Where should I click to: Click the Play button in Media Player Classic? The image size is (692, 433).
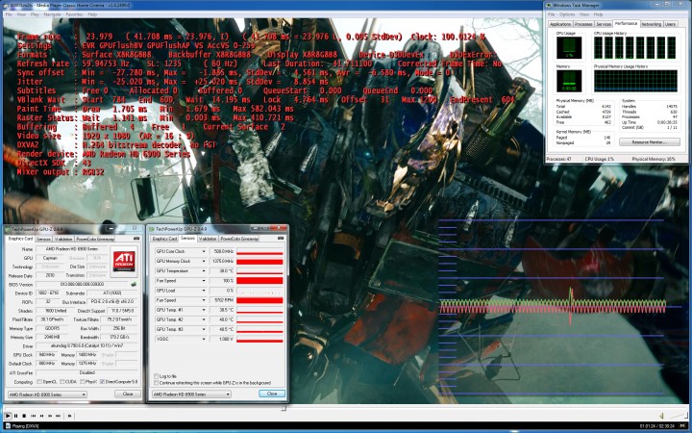point(8,416)
